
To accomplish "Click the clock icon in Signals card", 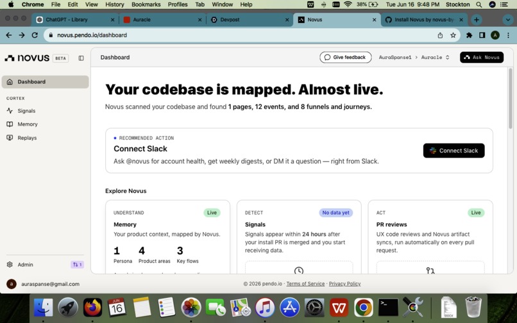I will (x=299, y=270).
